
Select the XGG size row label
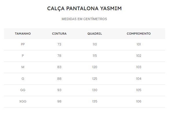[x=23, y=101]
